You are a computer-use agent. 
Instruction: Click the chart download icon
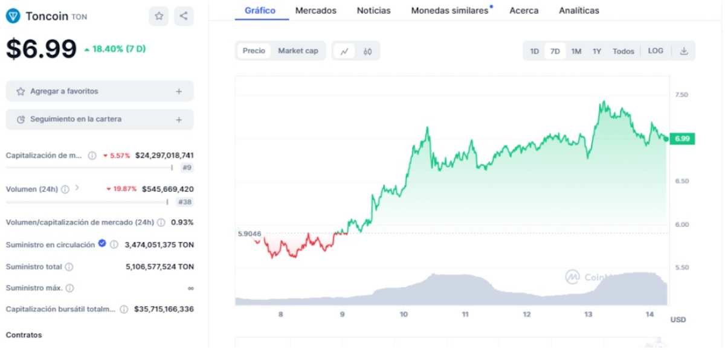(x=685, y=51)
